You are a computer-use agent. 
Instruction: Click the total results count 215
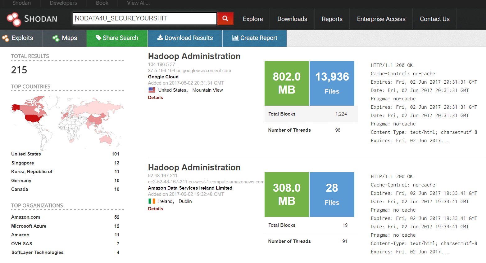click(x=19, y=70)
